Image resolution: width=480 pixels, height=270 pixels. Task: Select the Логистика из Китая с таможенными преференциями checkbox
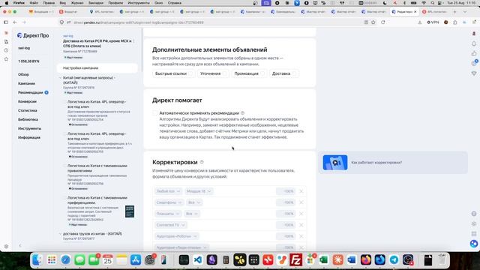tap(64, 198)
